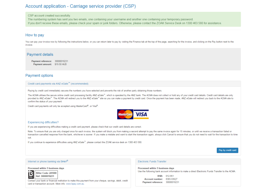Select the Payment options section heading

[x=39, y=75]
